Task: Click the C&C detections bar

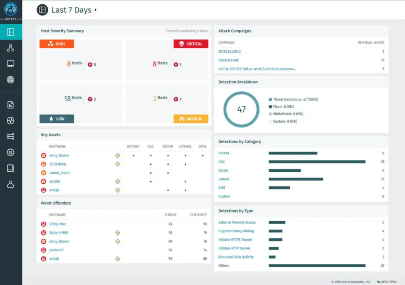Action: 316,161
